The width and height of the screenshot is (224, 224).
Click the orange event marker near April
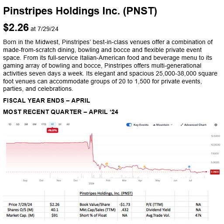pos(145,167)
